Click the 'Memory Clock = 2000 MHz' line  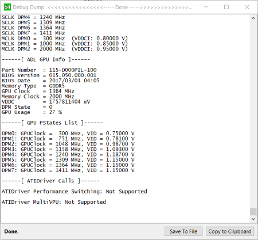[x=38, y=97]
